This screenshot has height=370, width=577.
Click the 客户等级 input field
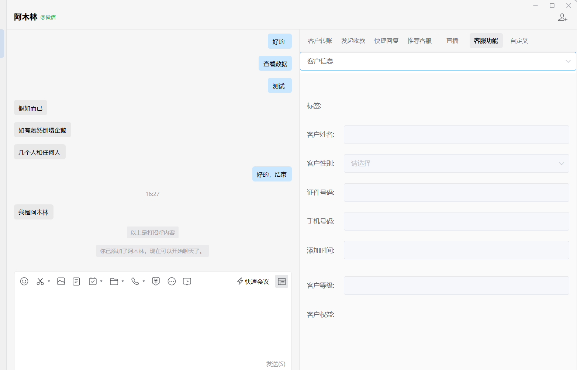pos(456,286)
